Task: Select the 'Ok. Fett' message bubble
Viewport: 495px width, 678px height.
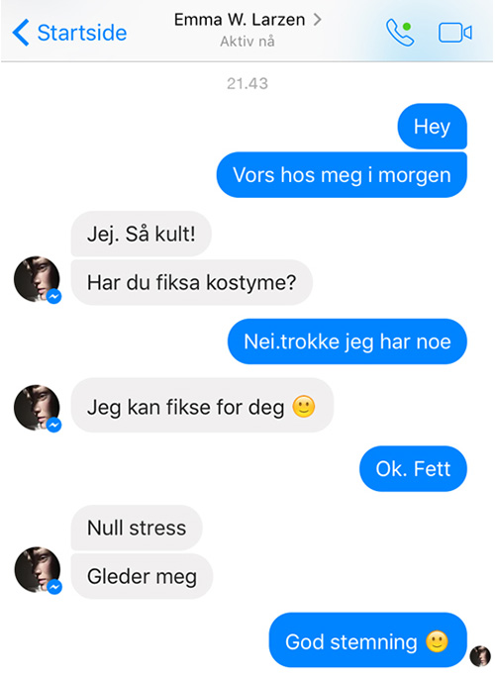Action: 413,469
